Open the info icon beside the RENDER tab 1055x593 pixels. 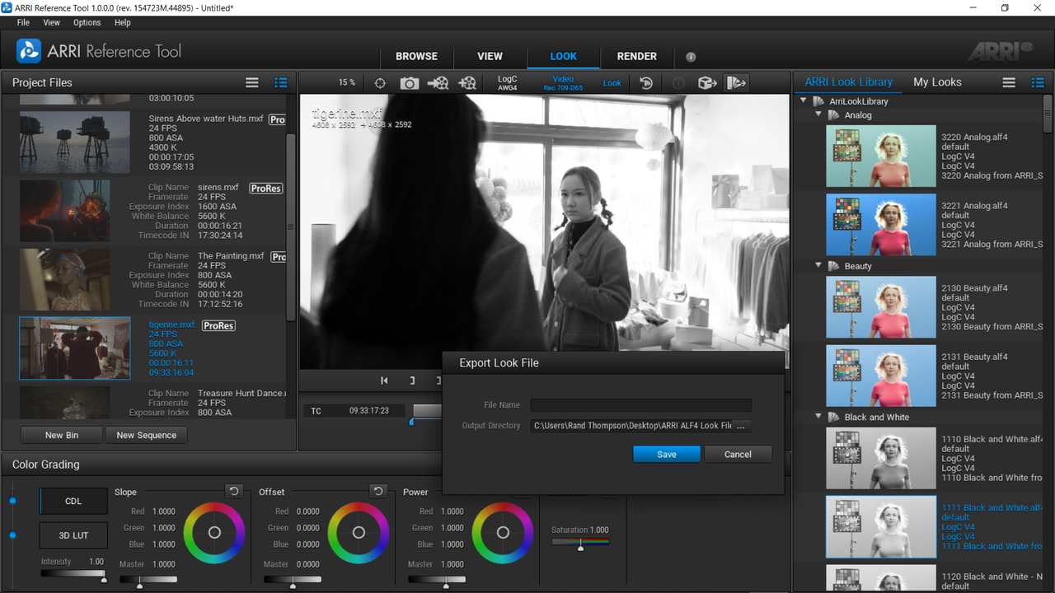[x=691, y=57]
